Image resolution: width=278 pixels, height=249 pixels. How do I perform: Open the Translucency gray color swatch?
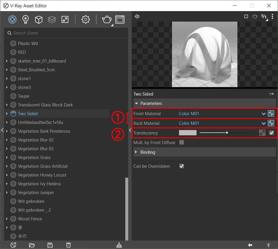pos(187,133)
